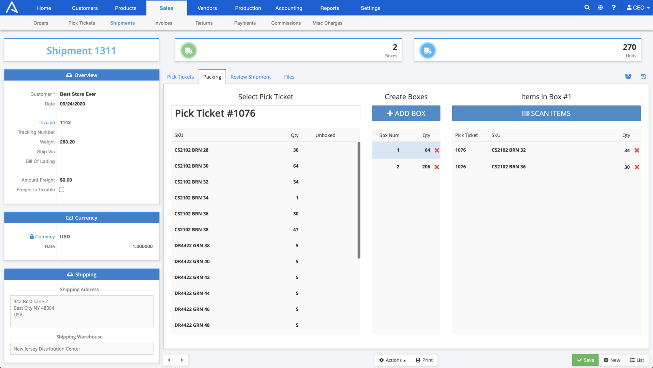This screenshot has width=653, height=368.
Task: Open the Accounting menu
Action: (x=288, y=8)
